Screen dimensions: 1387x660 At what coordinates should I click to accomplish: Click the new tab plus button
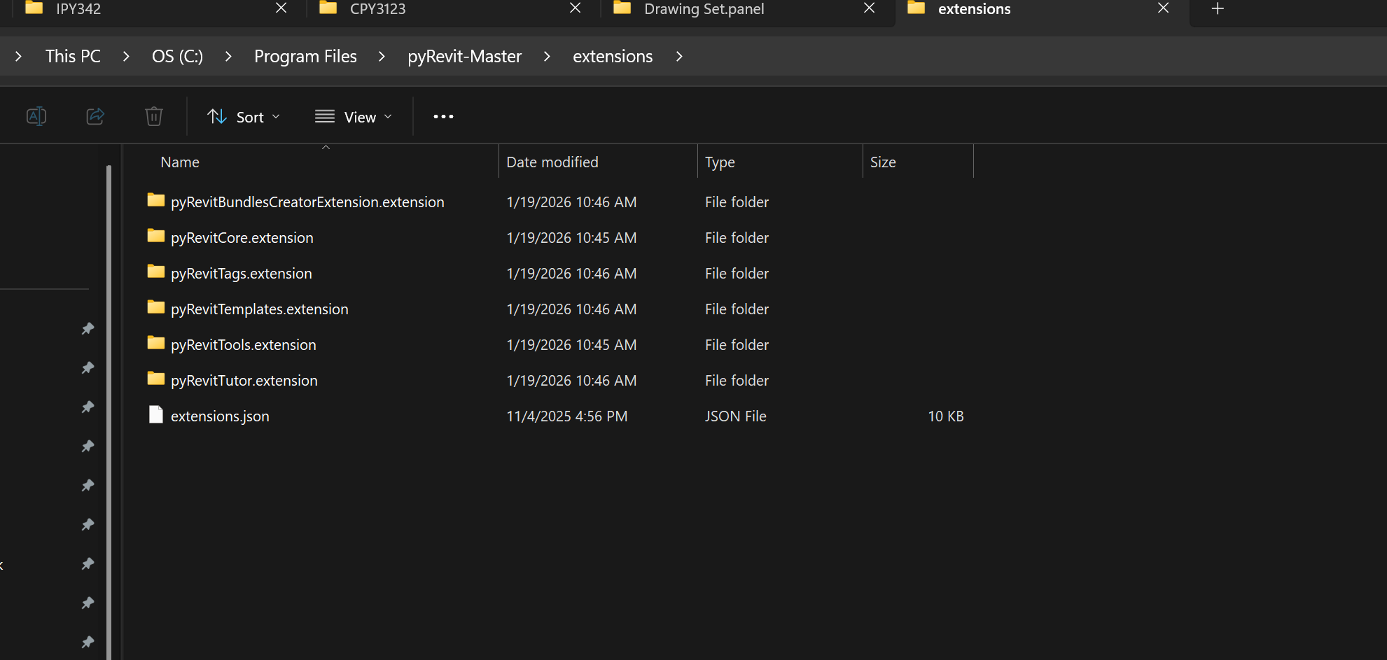1218,8
